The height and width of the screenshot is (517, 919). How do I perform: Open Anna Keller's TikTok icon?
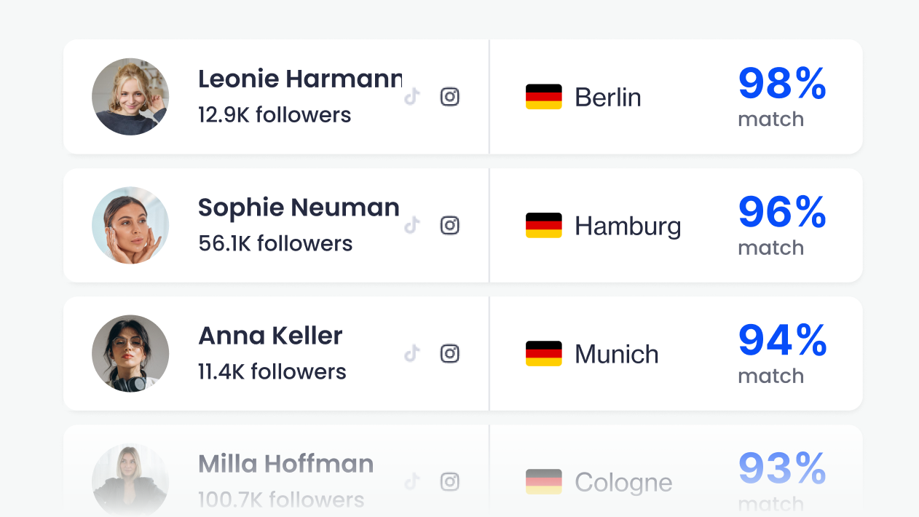coord(413,354)
